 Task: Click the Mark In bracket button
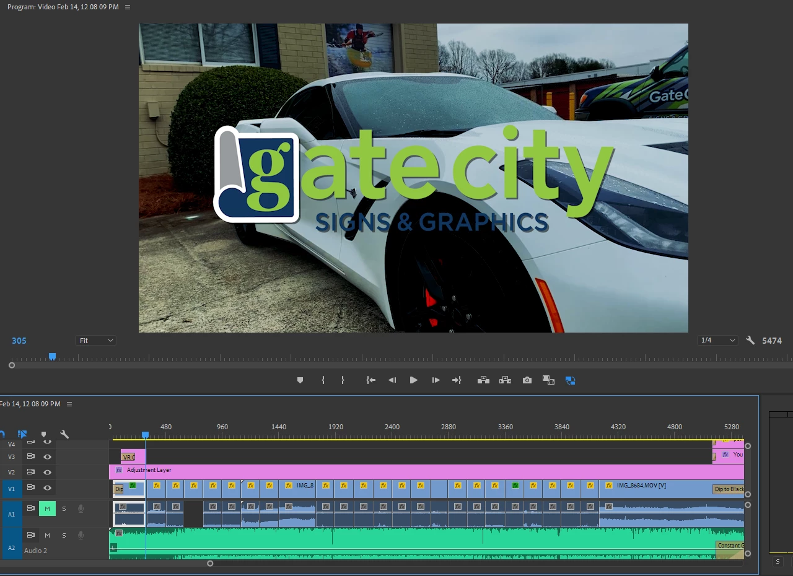[323, 380]
